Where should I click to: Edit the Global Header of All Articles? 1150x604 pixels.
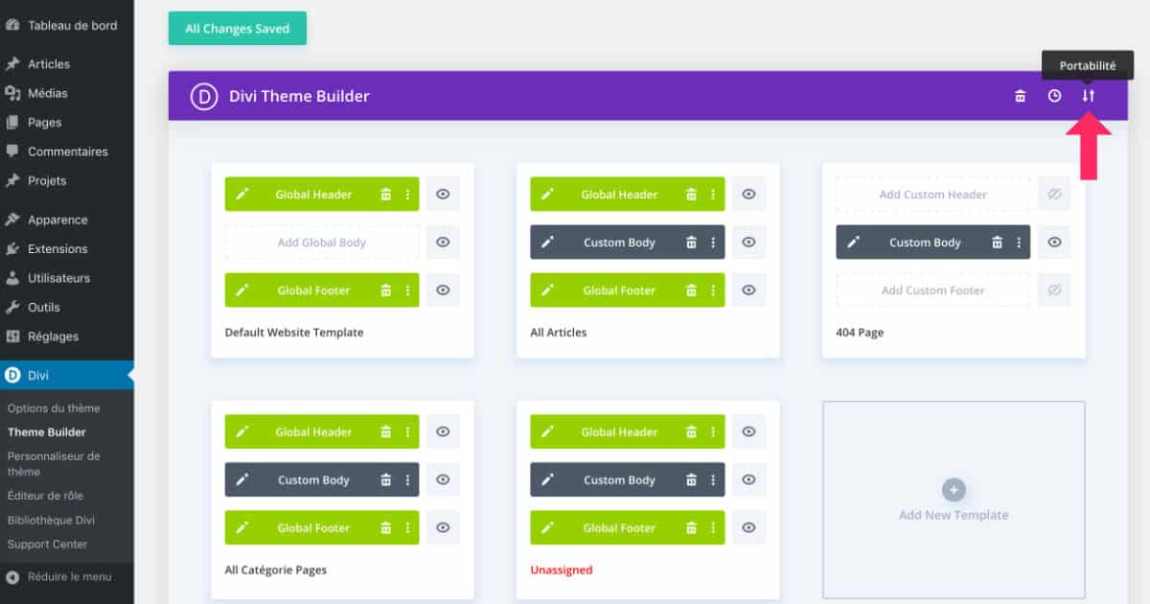[547, 195]
